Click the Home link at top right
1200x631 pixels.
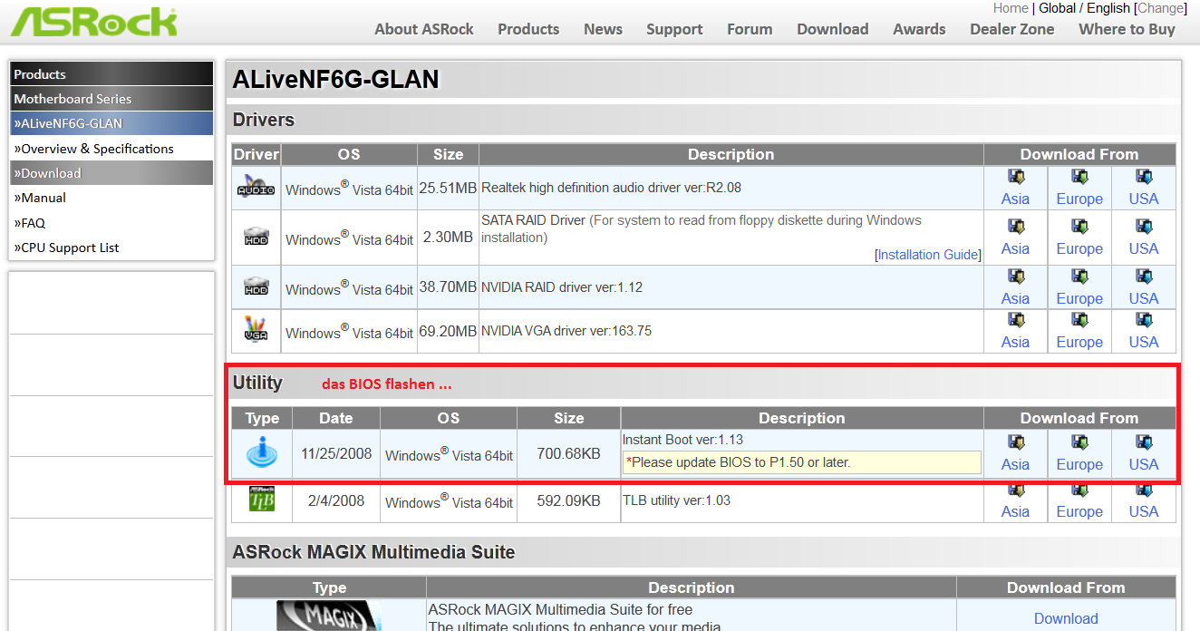pos(1011,8)
